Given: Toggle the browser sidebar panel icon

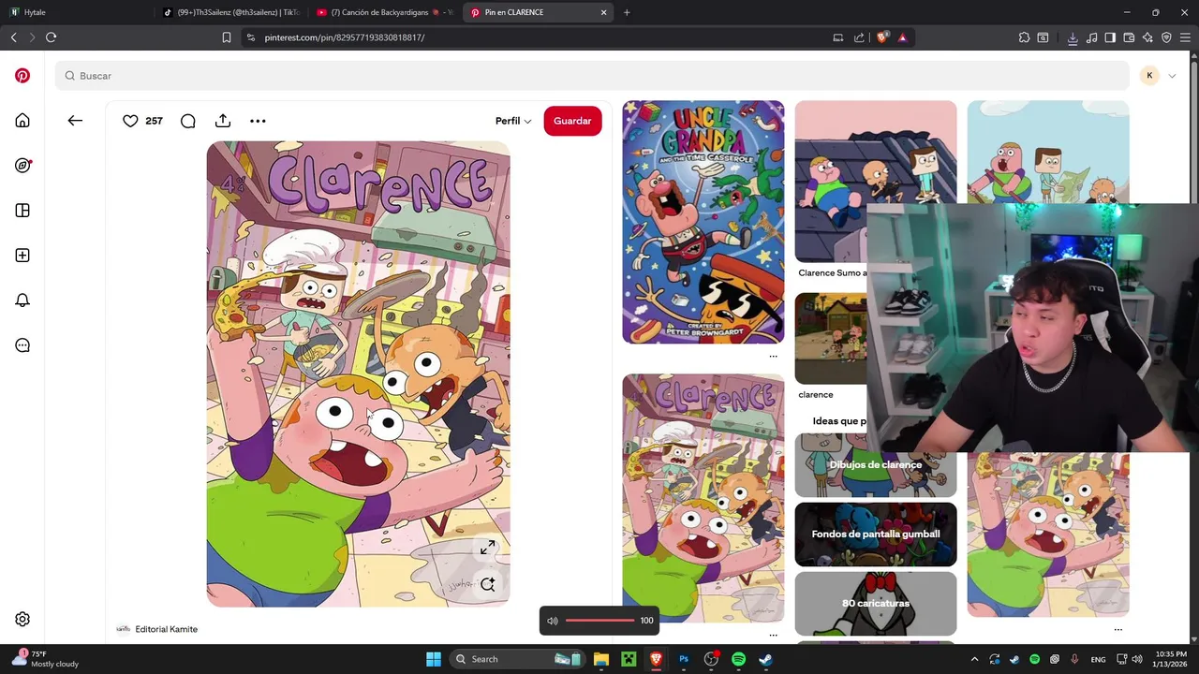Looking at the screenshot, I should pyautogui.click(x=1110, y=37).
